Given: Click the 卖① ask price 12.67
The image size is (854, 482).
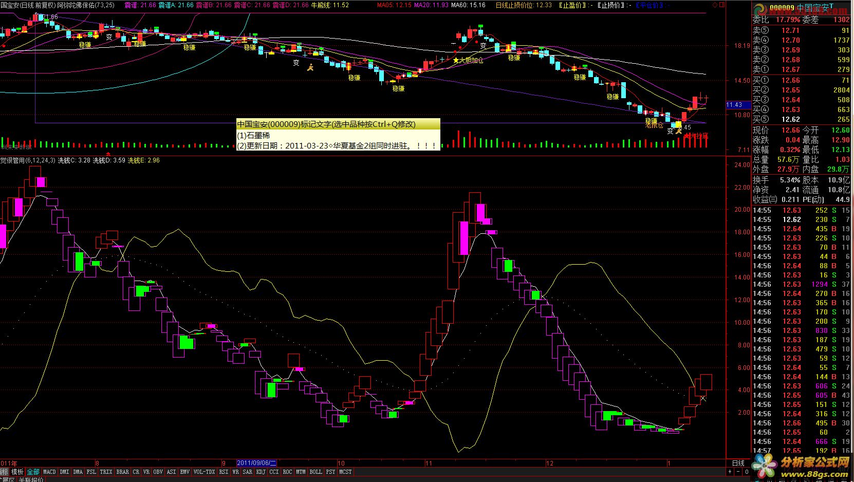Looking at the screenshot, I should 791,69.
